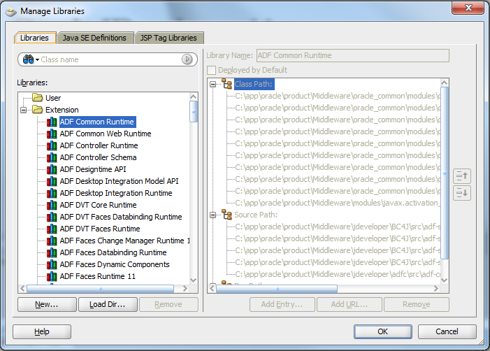Click the libraries list horizontal scrollbar thumb
490x351 pixels.
pyautogui.click(x=101, y=289)
